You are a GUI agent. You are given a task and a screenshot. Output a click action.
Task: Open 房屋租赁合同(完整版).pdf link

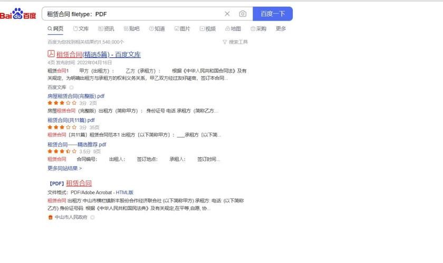click(x=76, y=96)
